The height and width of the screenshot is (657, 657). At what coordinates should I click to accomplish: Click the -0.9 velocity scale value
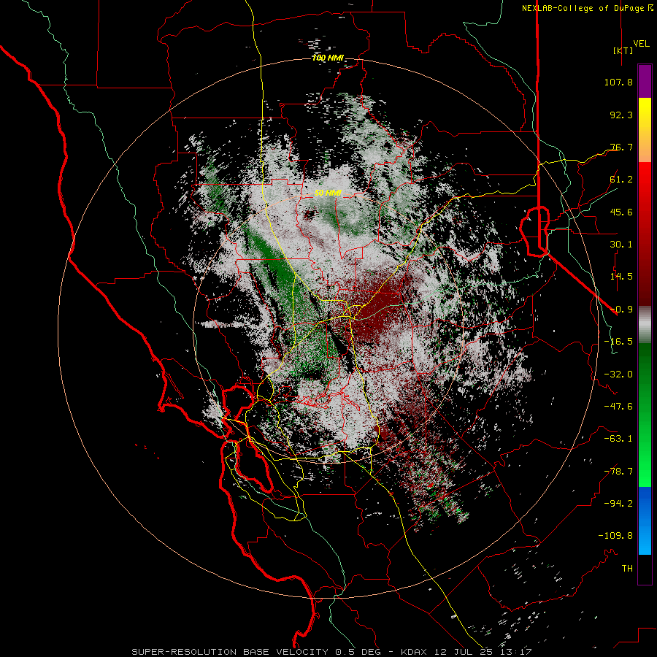click(621, 310)
